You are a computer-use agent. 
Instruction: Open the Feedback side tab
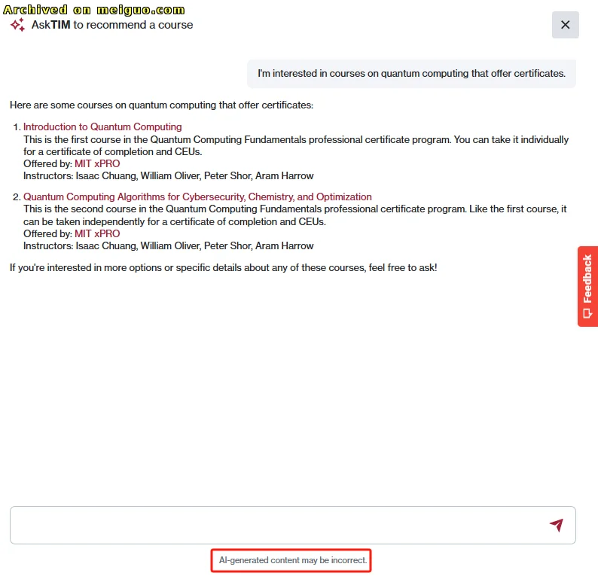point(587,286)
